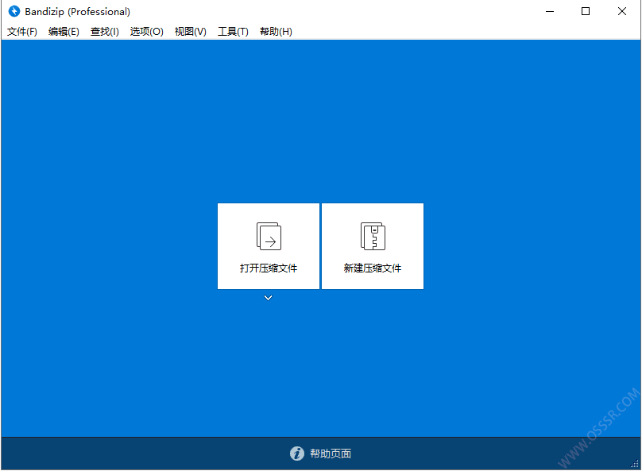Open the 视图(V) menu
This screenshot has width=642, height=471.
point(191,32)
